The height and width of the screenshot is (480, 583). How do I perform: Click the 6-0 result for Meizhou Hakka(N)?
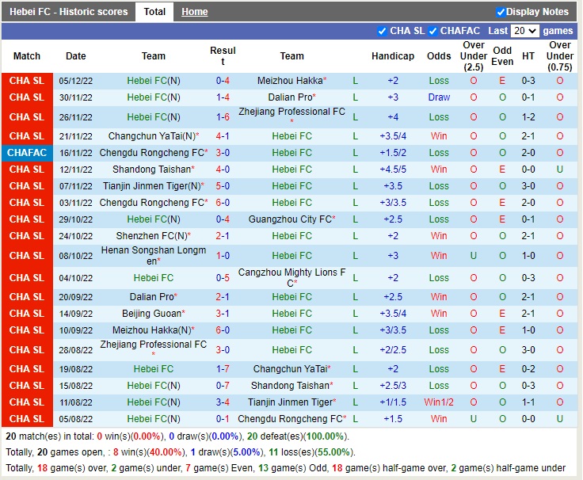point(223,330)
